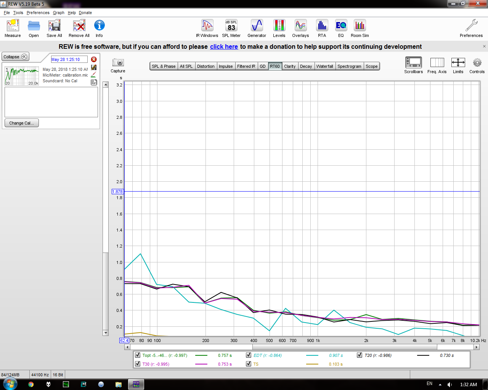Open a measurement file via Open icon
Screen dimensions: 488x390
[x=34, y=29]
